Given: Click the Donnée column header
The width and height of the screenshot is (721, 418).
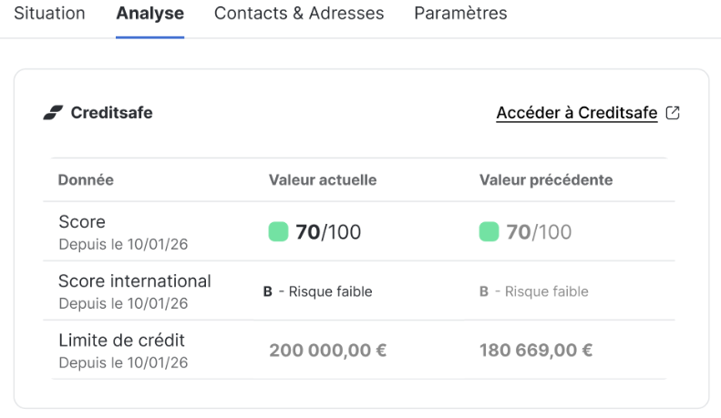Looking at the screenshot, I should (x=86, y=179).
